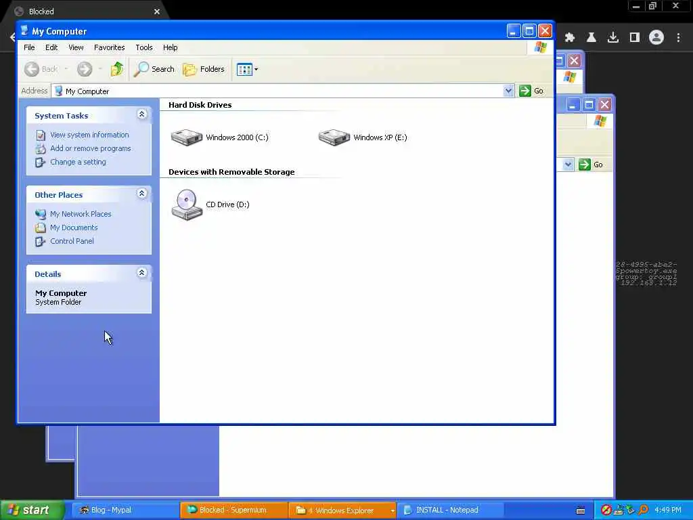Click Change a setting link
Viewport: 693px width, 520px height.
tap(79, 162)
